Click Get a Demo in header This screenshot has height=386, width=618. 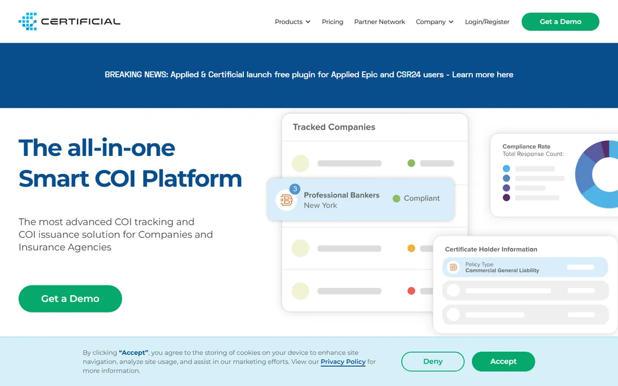(x=560, y=22)
